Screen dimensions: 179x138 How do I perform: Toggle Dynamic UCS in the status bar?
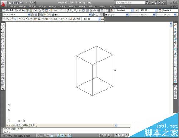click(59, 136)
